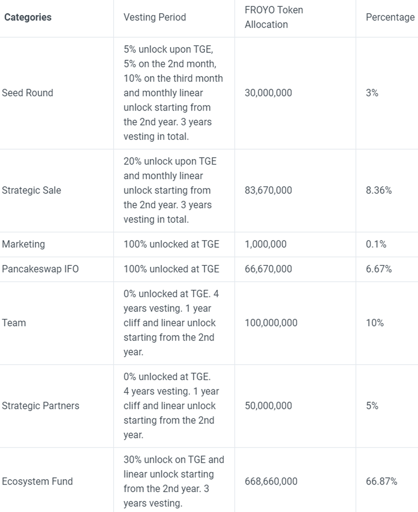The image size is (418, 512).
Task: Click the Seed Round vesting description
Action: pyautogui.click(x=173, y=93)
